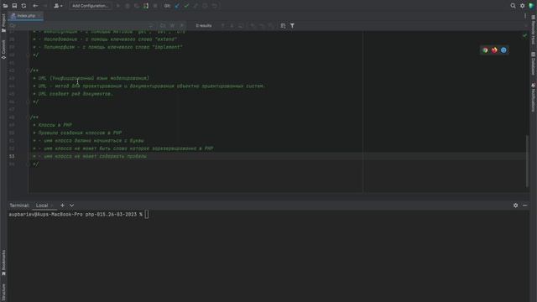This screenshot has height=302, width=537.
Task: Focus the find-in-file search field
Action: tap(81, 26)
